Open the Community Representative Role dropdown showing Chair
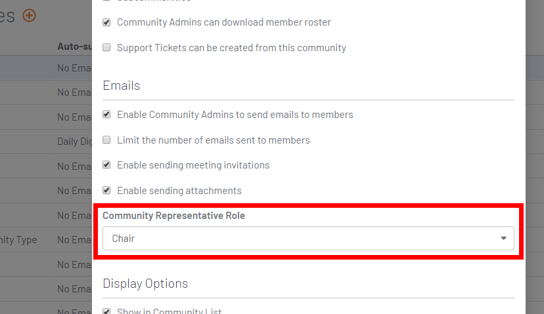Viewport: 544px width, 314px height. [x=308, y=238]
